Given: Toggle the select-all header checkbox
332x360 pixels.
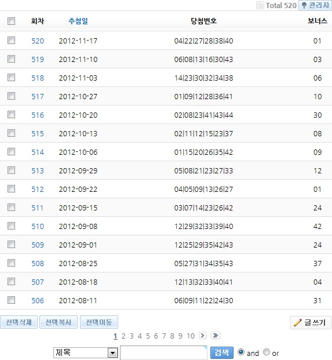Looking at the screenshot, I should [11, 21].
